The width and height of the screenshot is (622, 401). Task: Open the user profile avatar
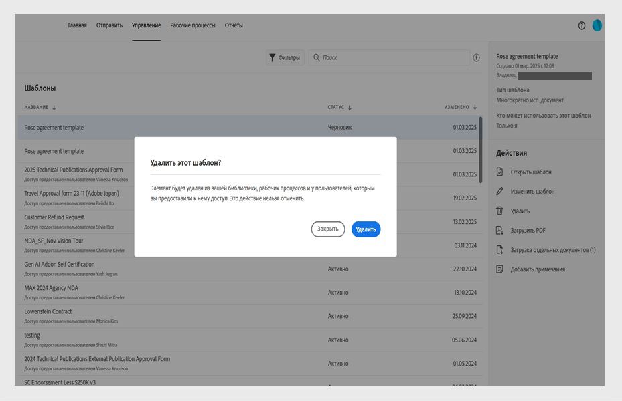pos(597,25)
